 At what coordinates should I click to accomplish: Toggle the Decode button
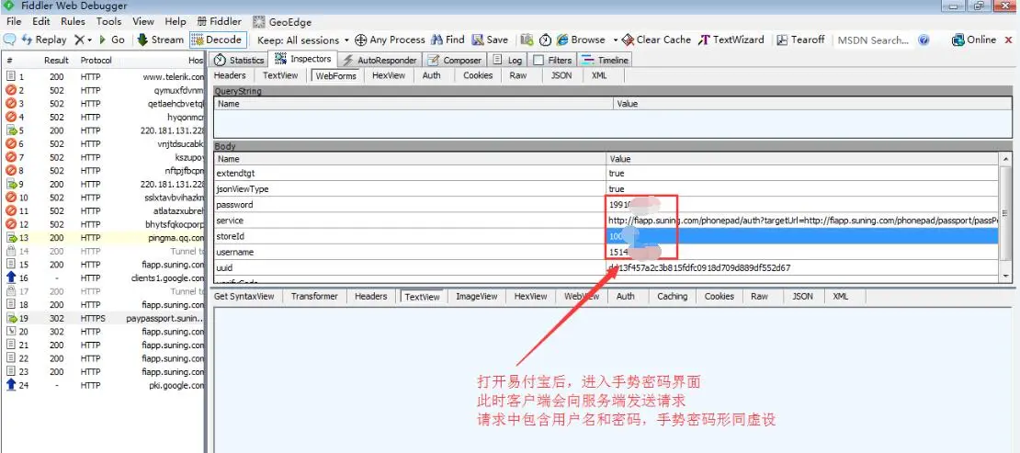point(218,40)
